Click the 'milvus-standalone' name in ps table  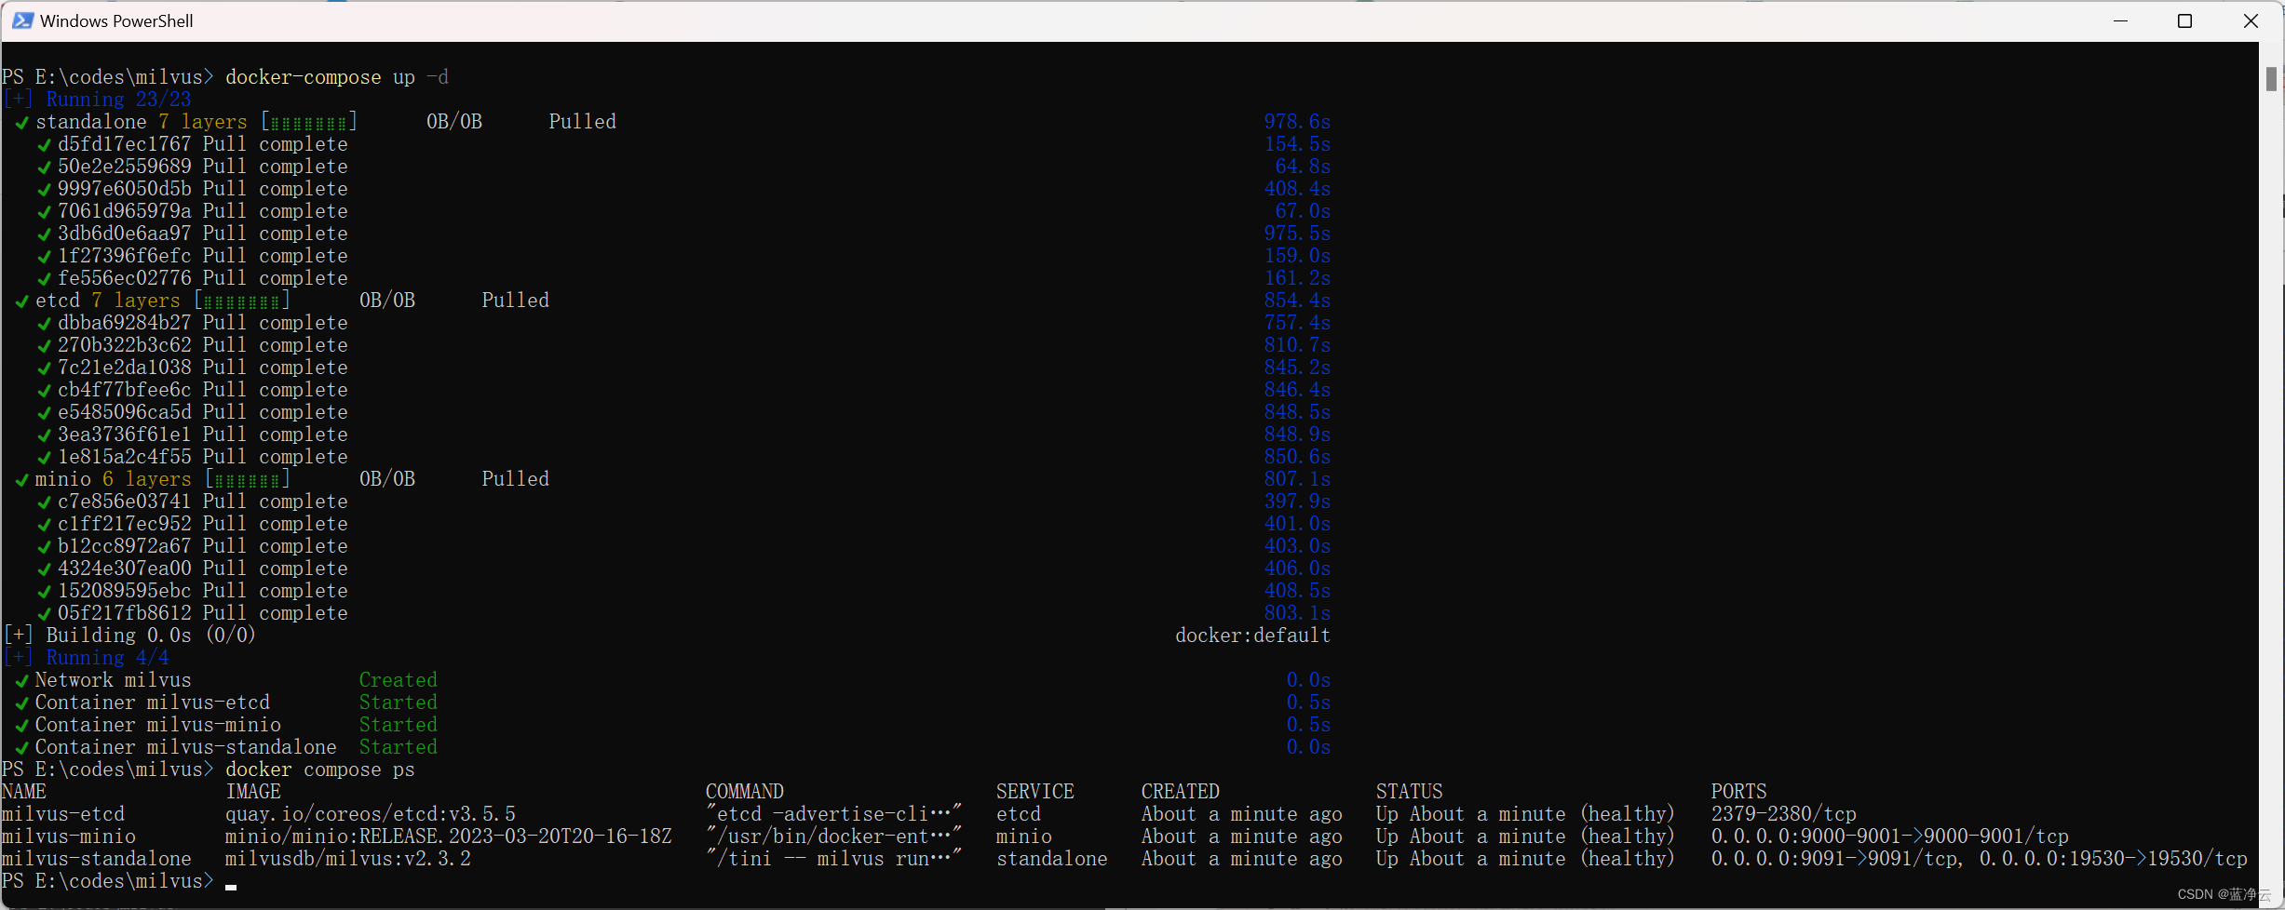click(97, 859)
